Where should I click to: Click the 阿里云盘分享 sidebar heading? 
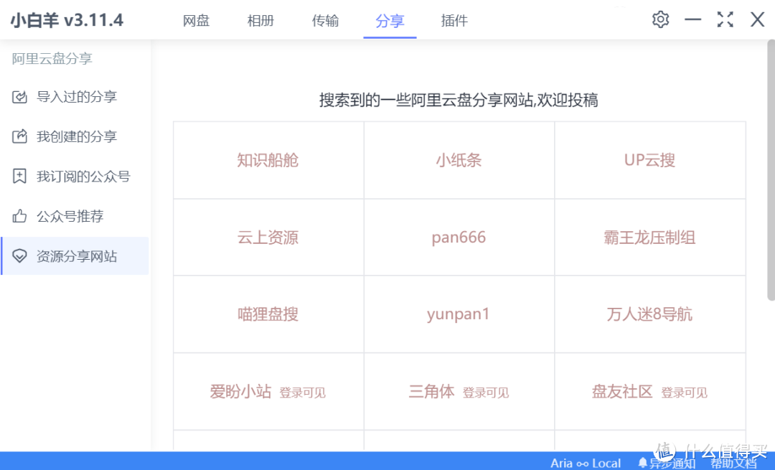point(52,58)
